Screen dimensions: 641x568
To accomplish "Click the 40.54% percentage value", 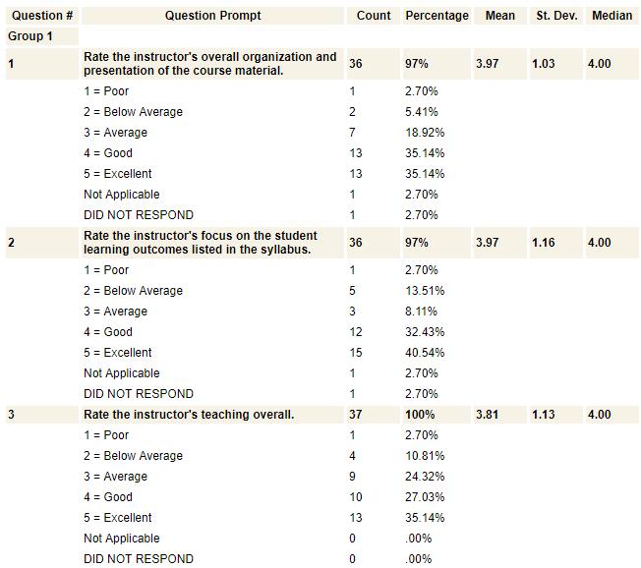I will point(425,353).
